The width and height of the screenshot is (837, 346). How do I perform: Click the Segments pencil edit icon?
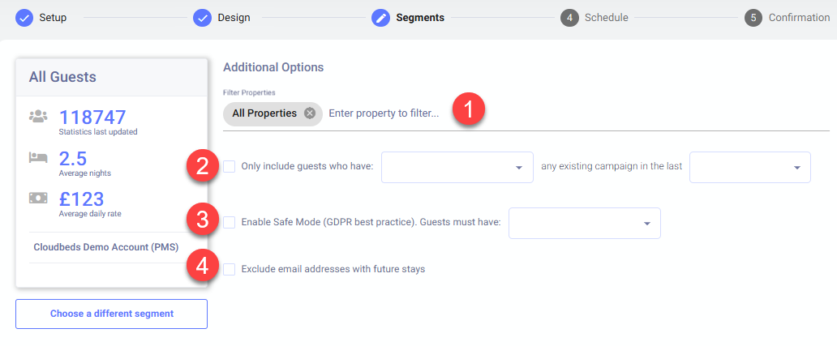(x=380, y=18)
